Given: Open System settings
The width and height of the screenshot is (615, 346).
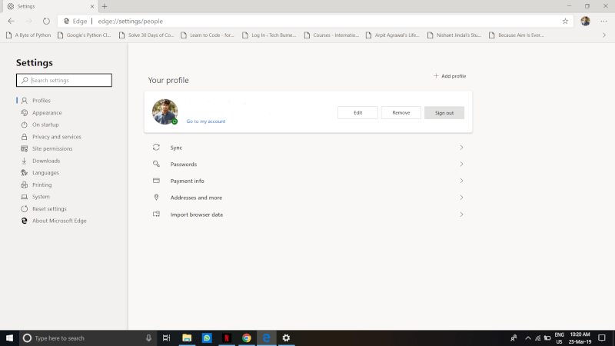Looking at the screenshot, I should [41, 197].
